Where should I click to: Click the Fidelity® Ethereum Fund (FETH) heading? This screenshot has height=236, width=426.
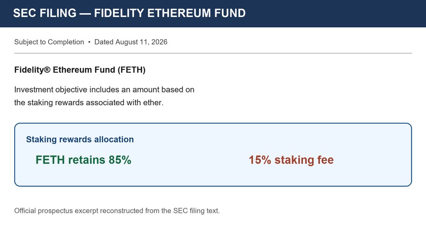(x=80, y=70)
